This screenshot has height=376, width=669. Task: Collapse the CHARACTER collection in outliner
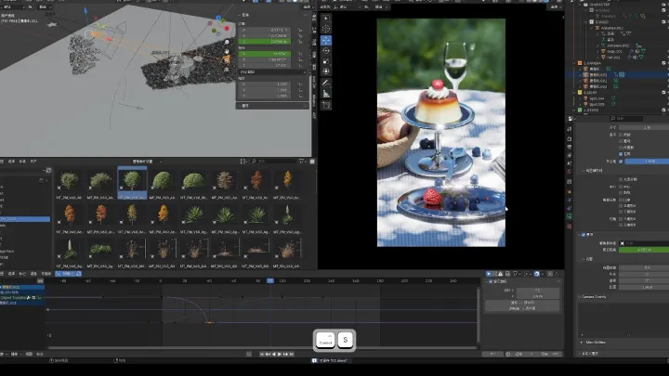(x=580, y=5)
